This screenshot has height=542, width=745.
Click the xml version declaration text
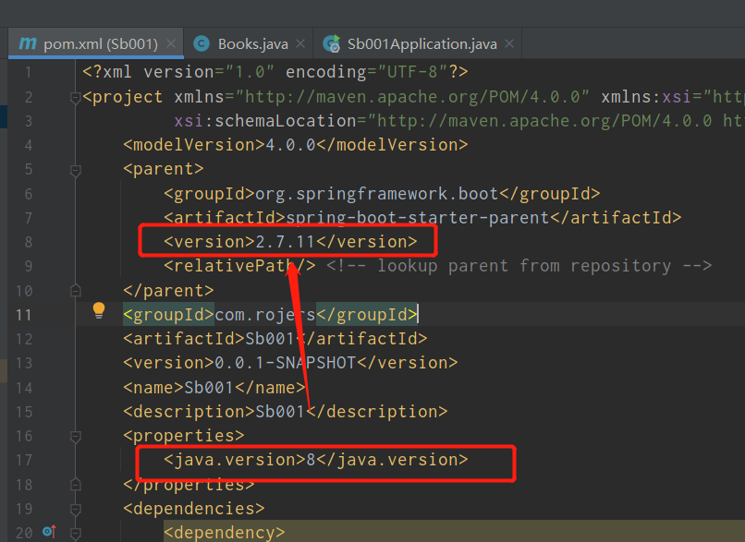point(275,72)
